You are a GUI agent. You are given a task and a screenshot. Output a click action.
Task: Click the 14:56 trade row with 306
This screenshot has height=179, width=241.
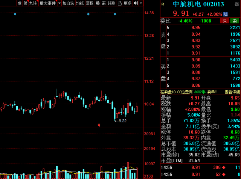tap(200, 167)
